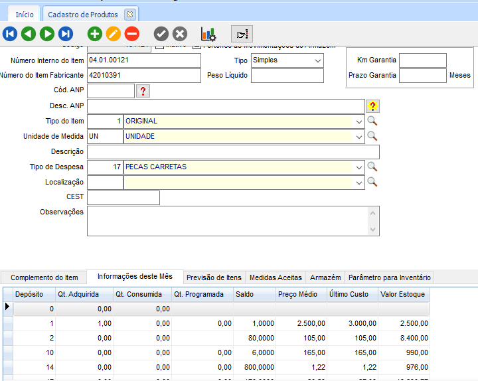Delete record using red minus icon
This screenshot has width=478, height=381.
point(132,34)
